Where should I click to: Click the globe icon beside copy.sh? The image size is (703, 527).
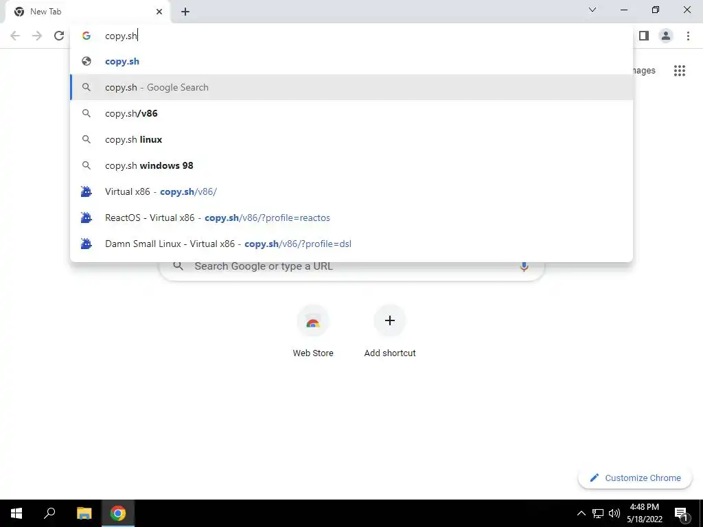coord(87,61)
